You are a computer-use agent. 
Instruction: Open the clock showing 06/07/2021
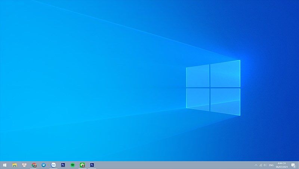[x=282, y=165]
